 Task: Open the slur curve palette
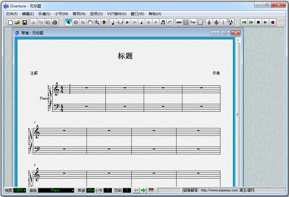coord(170,22)
